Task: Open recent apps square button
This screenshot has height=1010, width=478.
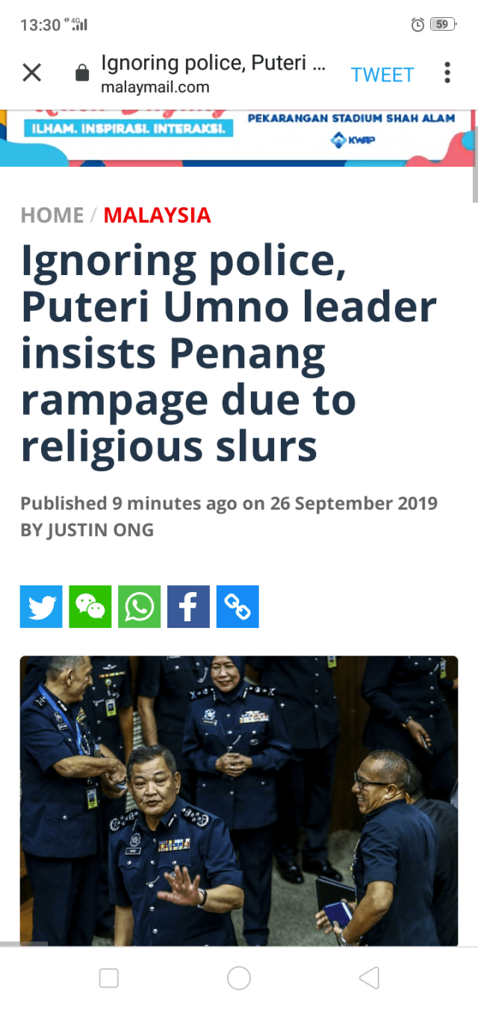Action: coord(109,977)
